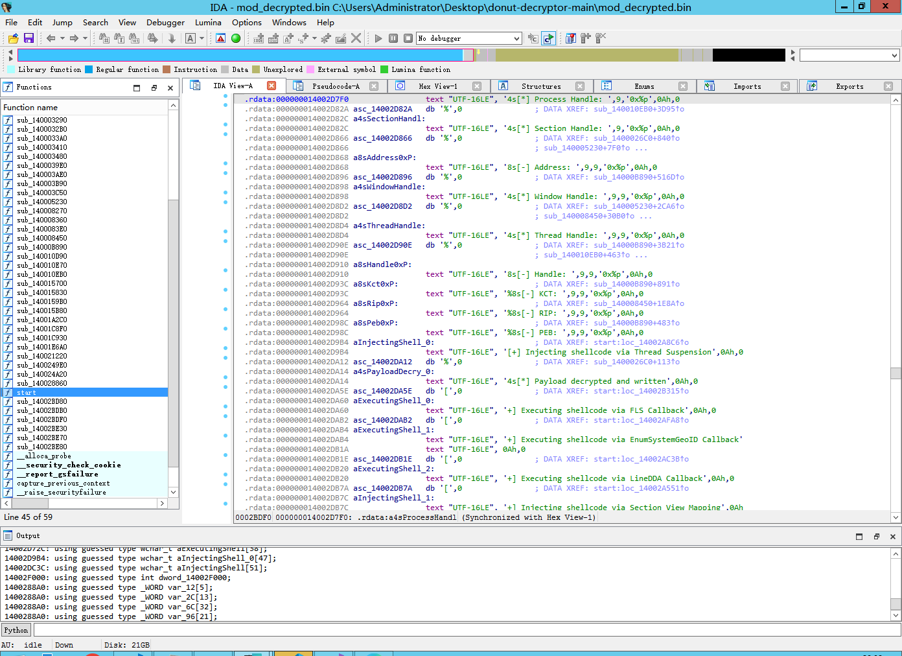Image resolution: width=902 pixels, height=656 pixels.
Task: Switch to the Pseudocode-A tab
Action: [x=335, y=86]
